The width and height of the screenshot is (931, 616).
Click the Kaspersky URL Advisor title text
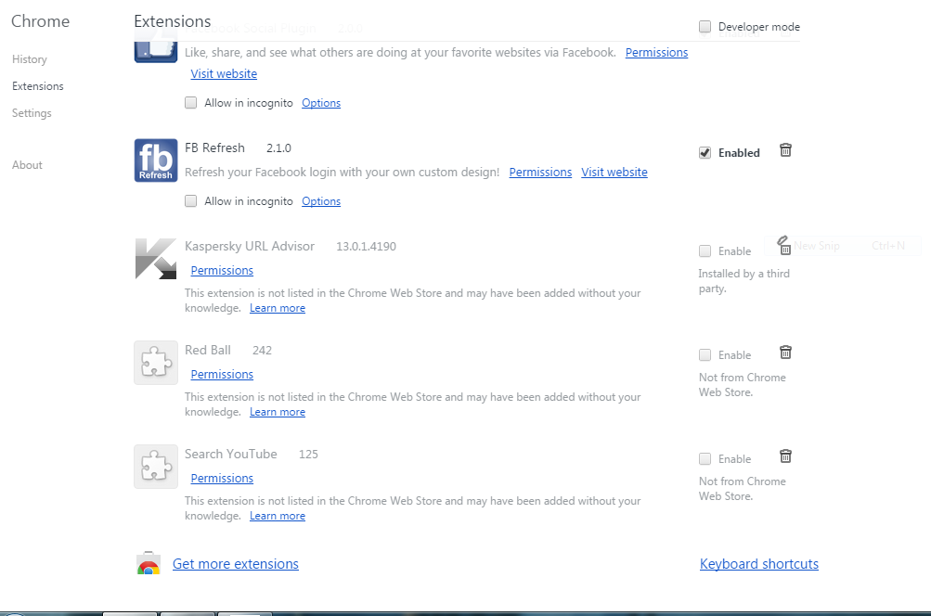[250, 246]
